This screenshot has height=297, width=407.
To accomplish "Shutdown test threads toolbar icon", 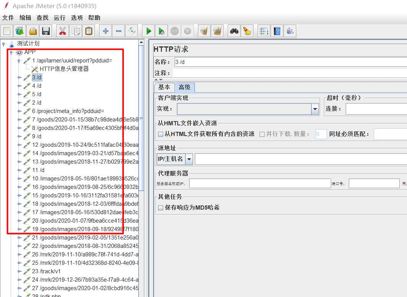I will pos(187,31).
